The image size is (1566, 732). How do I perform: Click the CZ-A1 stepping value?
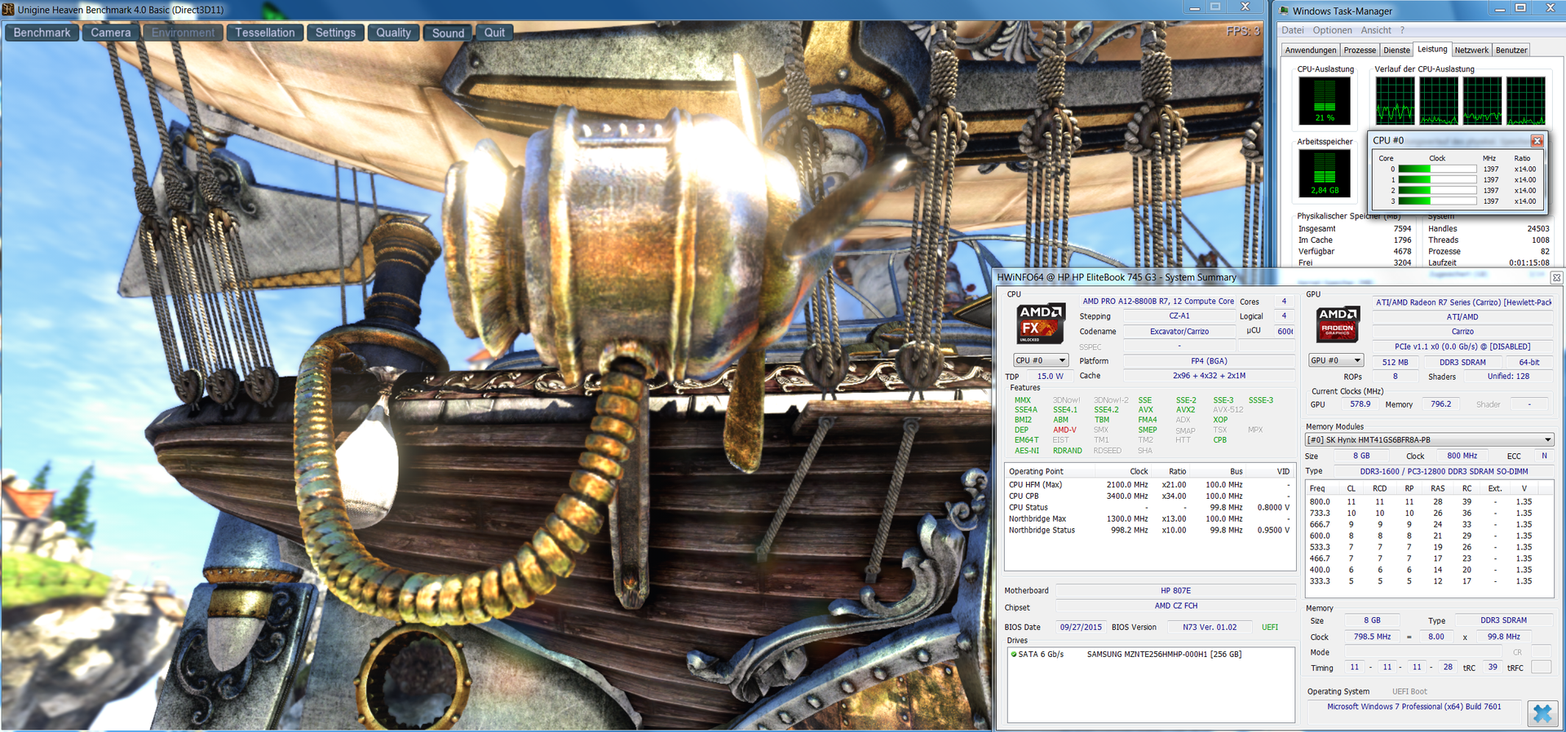(1179, 316)
